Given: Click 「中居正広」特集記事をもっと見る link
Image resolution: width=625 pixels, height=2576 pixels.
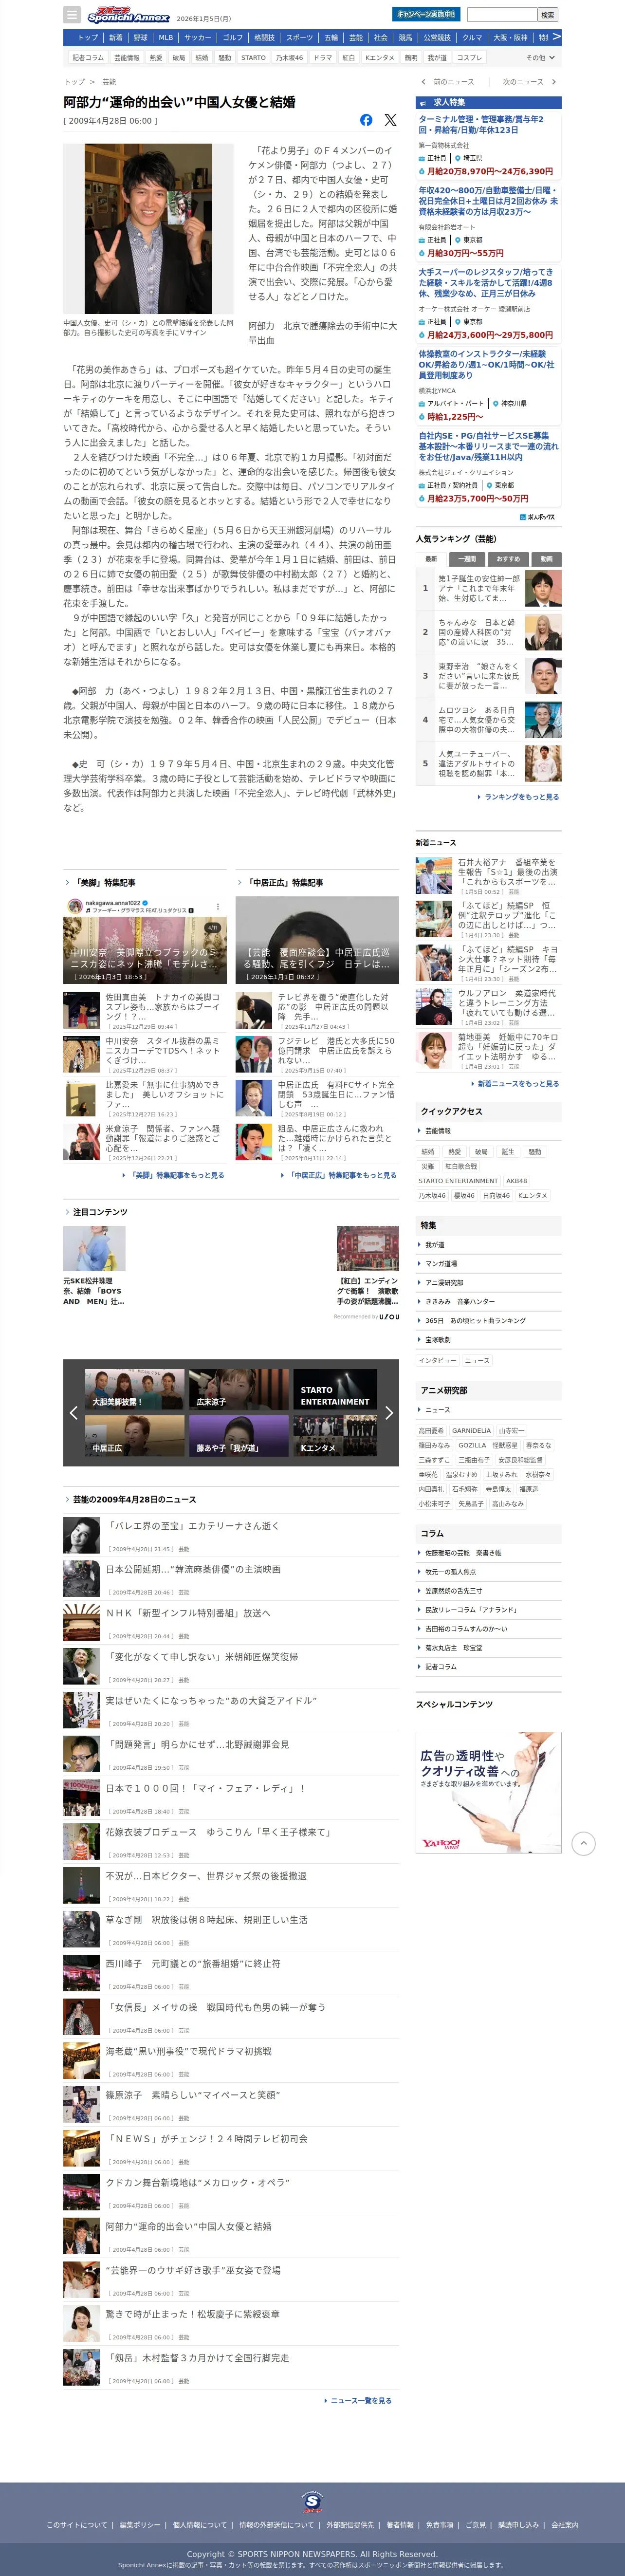Looking at the screenshot, I should 339,1175.
